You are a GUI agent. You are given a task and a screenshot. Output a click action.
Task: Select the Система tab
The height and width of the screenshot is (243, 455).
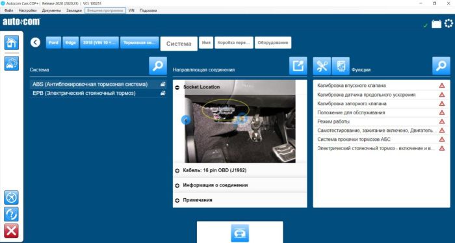coord(179,44)
